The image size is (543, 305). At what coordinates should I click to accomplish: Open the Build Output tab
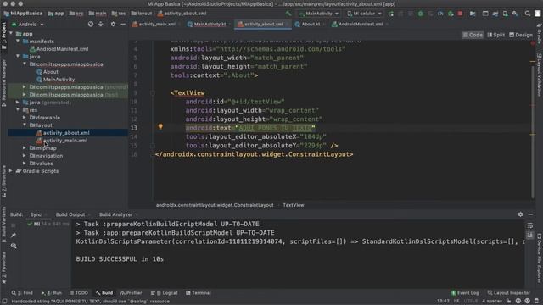tap(70, 214)
